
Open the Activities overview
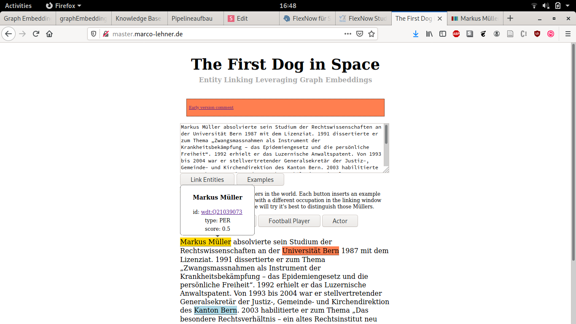[18, 5]
